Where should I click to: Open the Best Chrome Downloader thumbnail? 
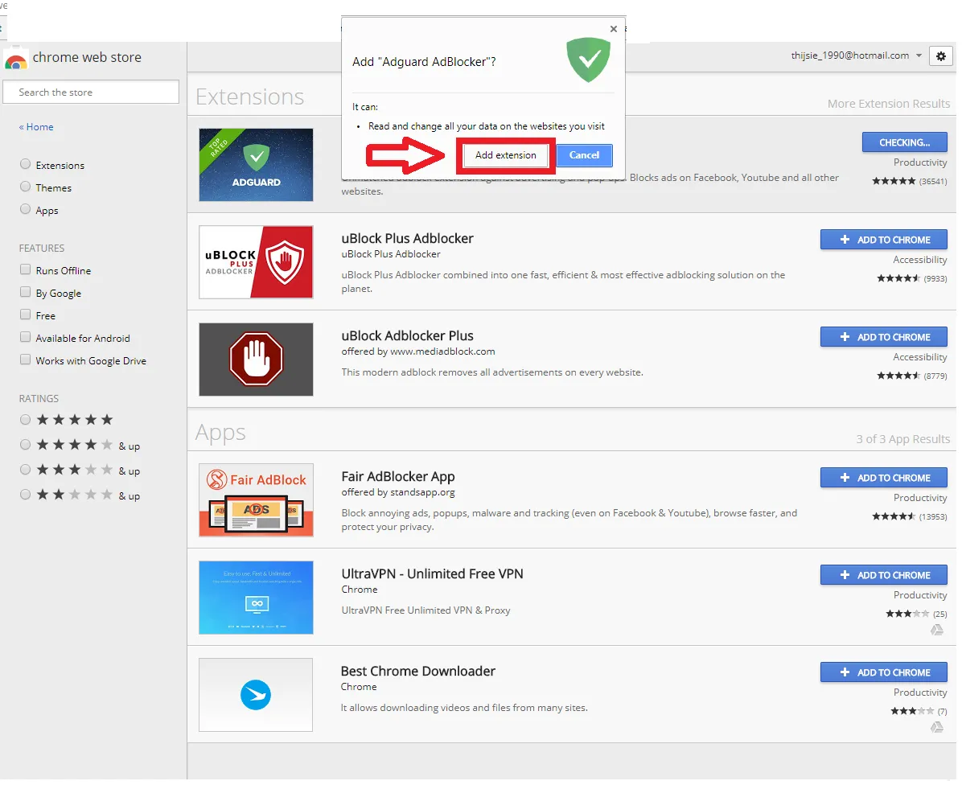[256, 695]
